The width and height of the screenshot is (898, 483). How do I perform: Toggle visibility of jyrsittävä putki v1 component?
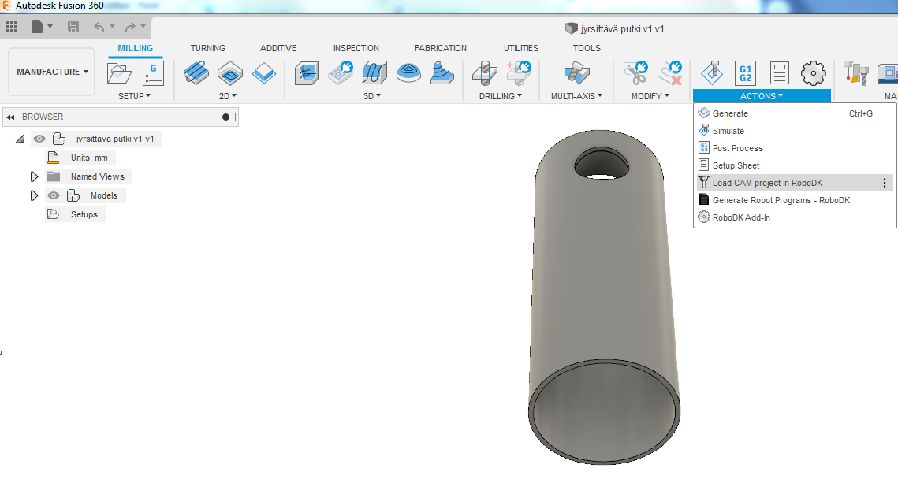click(39, 139)
